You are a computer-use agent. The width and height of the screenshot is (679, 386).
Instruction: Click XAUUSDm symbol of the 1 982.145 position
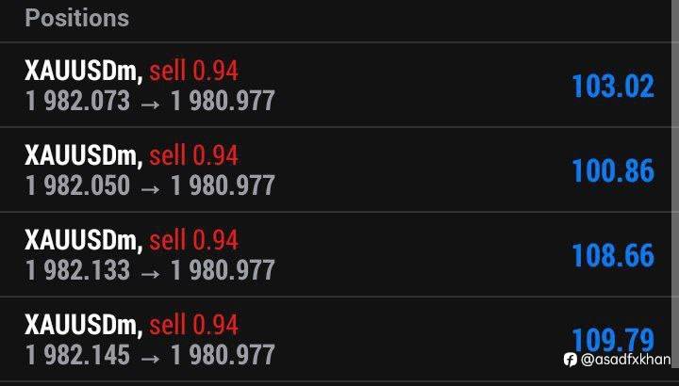pos(83,326)
